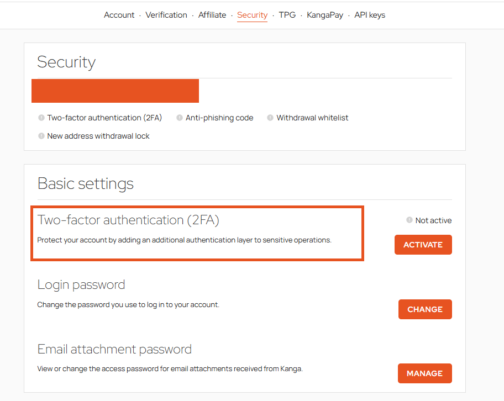
Task: Click the Withdrawal whitelist status icon
Action: 270,118
